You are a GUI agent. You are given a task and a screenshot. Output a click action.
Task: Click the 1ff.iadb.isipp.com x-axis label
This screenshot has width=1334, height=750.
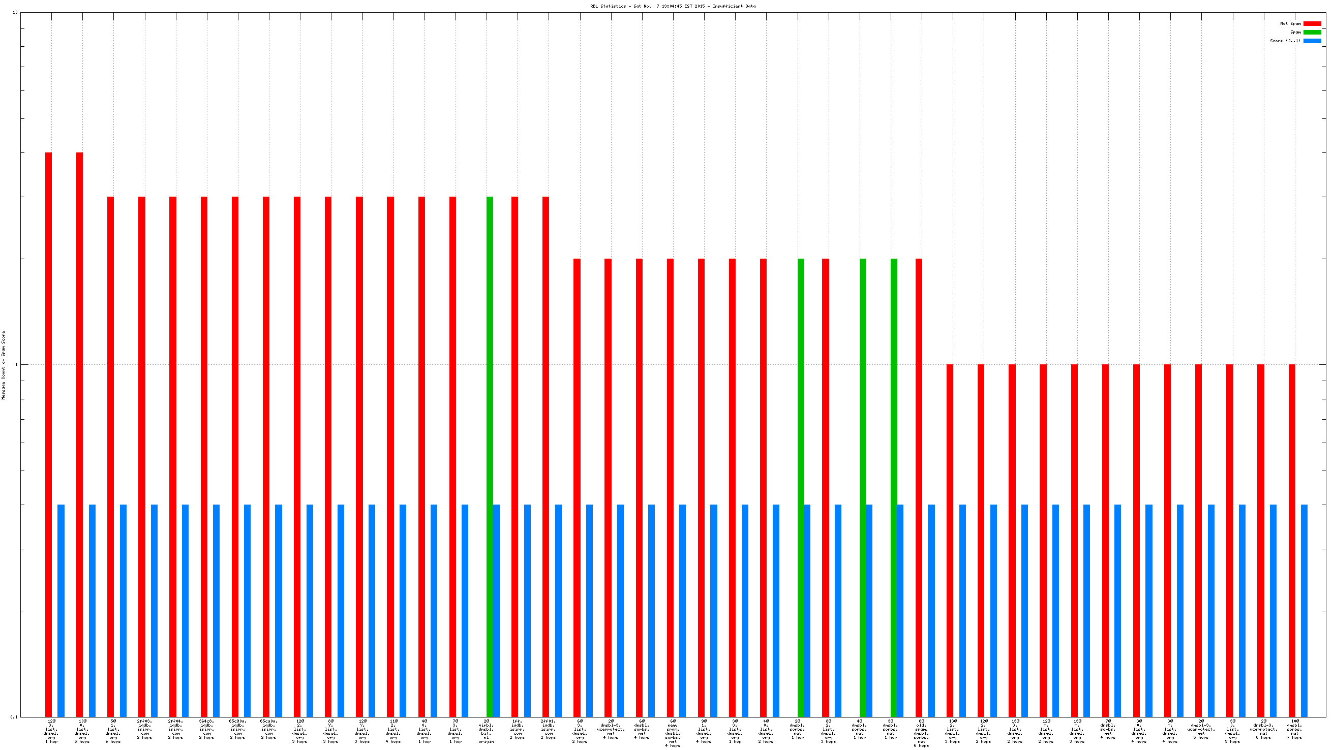coord(518,729)
